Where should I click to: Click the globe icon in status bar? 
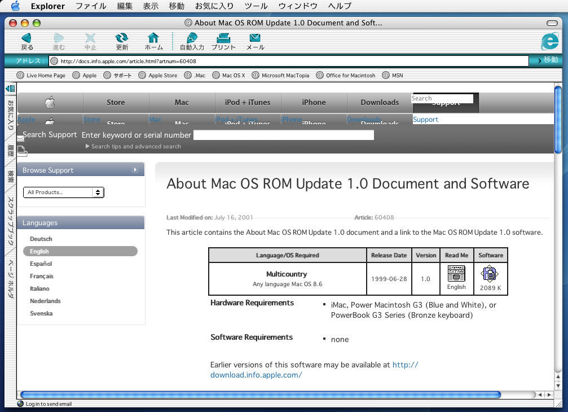pos(20,404)
